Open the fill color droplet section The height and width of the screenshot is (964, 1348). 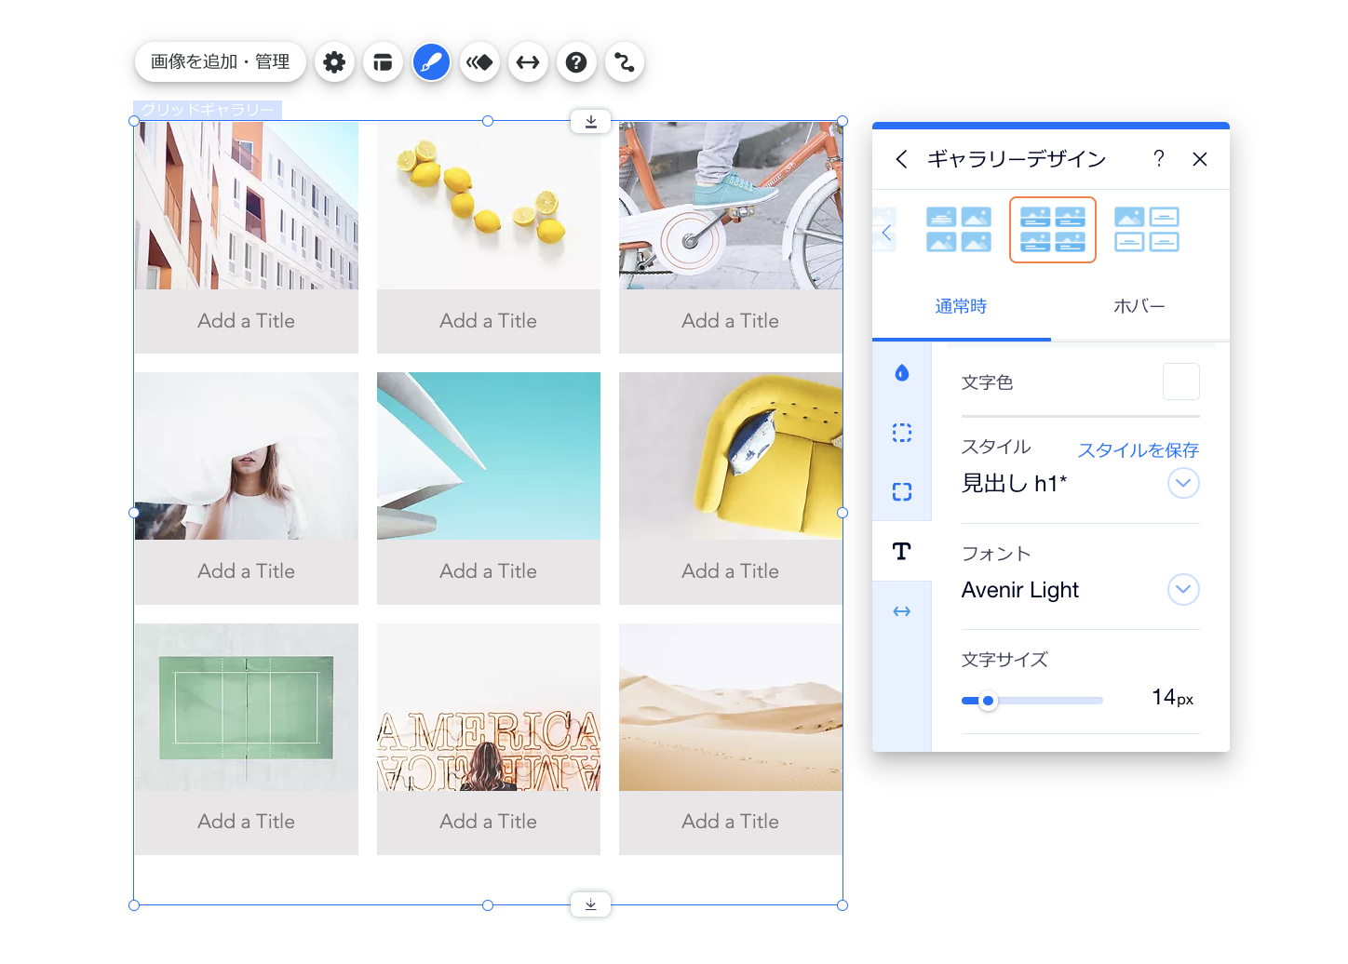pyautogui.click(x=902, y=373)
